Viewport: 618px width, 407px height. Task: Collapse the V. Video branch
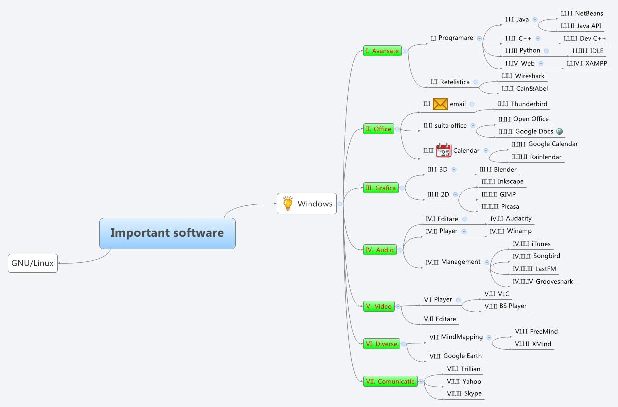click(x=398, y=306)
